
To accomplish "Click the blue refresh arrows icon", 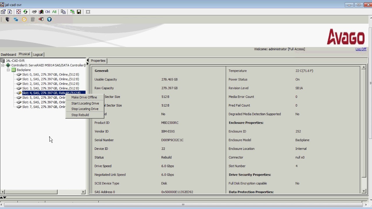I will point(16,19).
